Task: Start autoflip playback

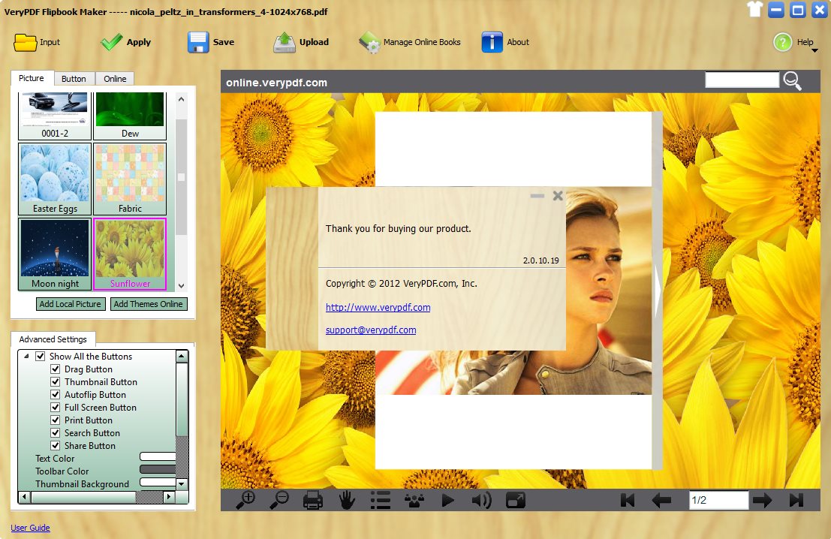Action: (448, 500)
